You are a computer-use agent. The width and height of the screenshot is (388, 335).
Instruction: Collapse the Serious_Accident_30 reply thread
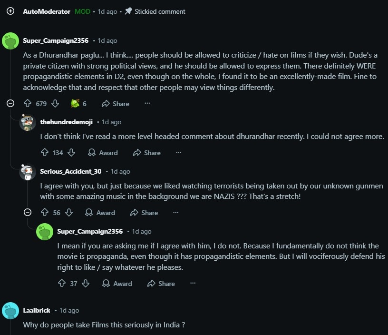28,212
